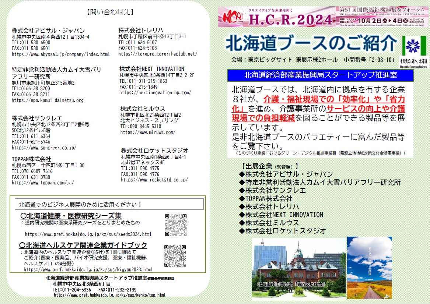
Task: Click exhibitor list item ◆株式会社サンクレエ
Action: (x=272, y=190)
